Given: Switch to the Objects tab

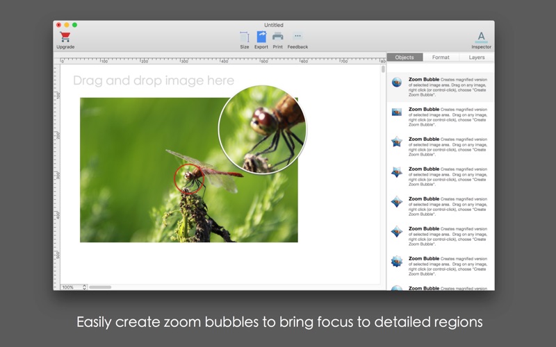Looking at the screenshot, I should 404,57.
